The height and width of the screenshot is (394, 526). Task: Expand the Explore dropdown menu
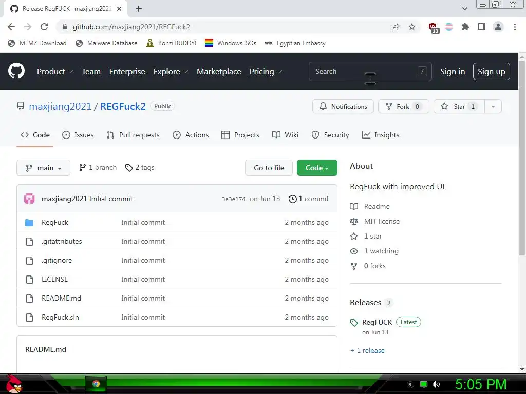tap(171, 72)
